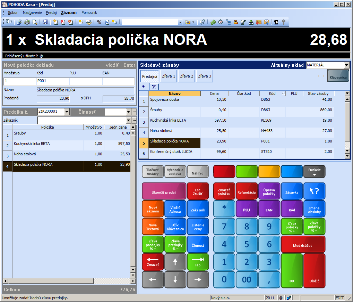This screenshot has height=302, width=353.
Task: Switch to the Zľava 3 tab
Action: [205, 76]
